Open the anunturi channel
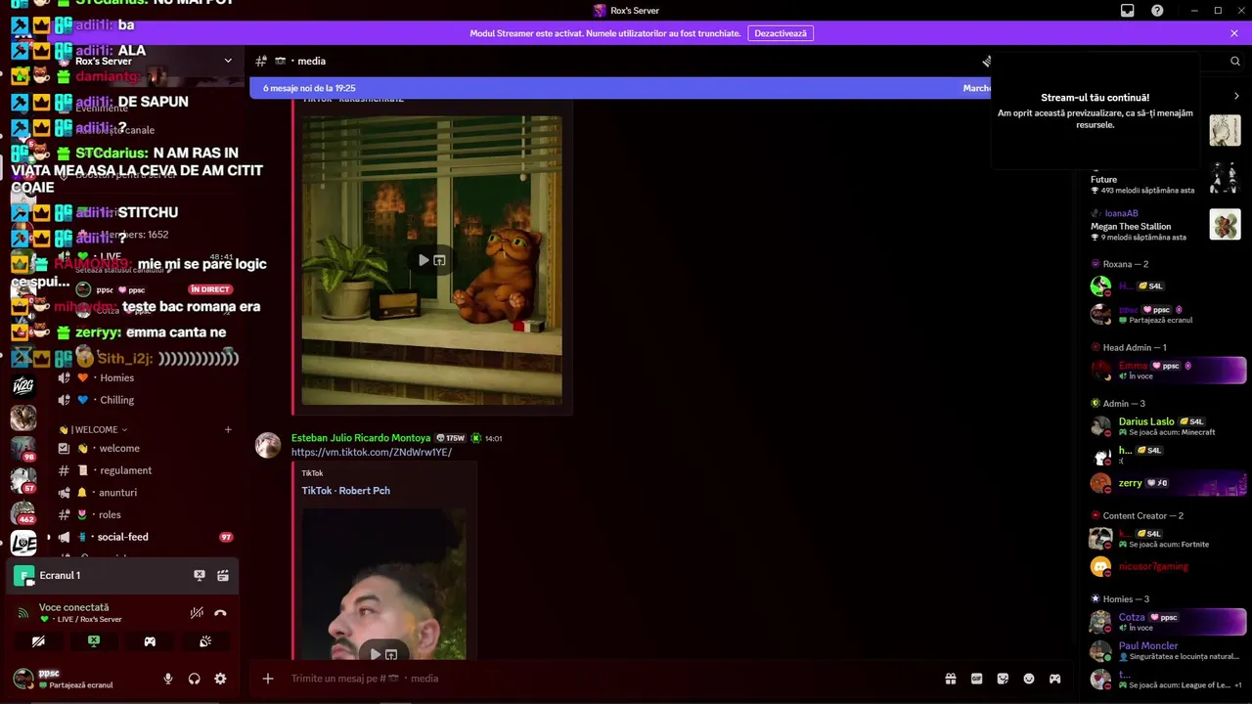 tap(145, 493)
